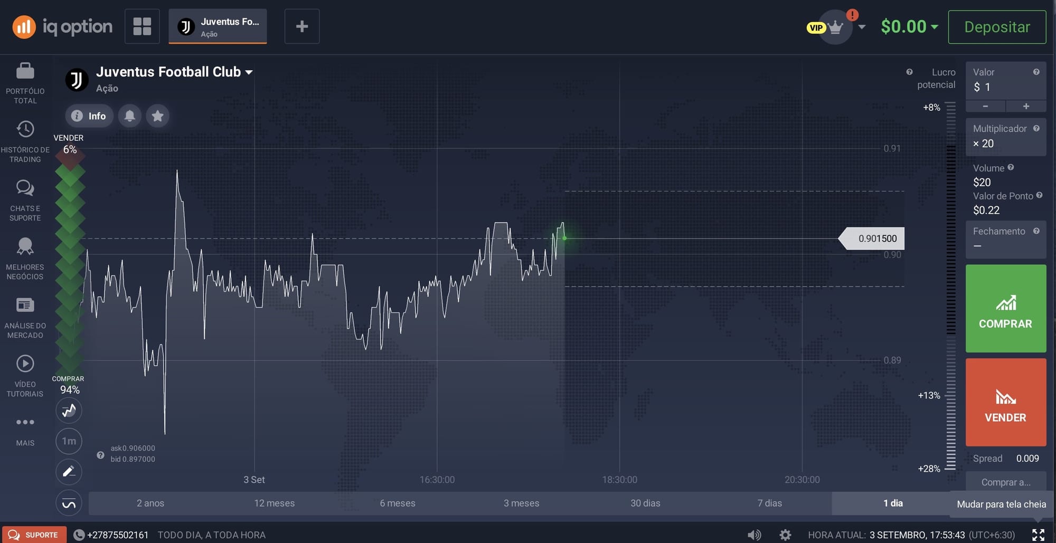The image size is (1056, 543).
Task: Open Análise do Mercado news icon
Action: click(x=25, y=305)
